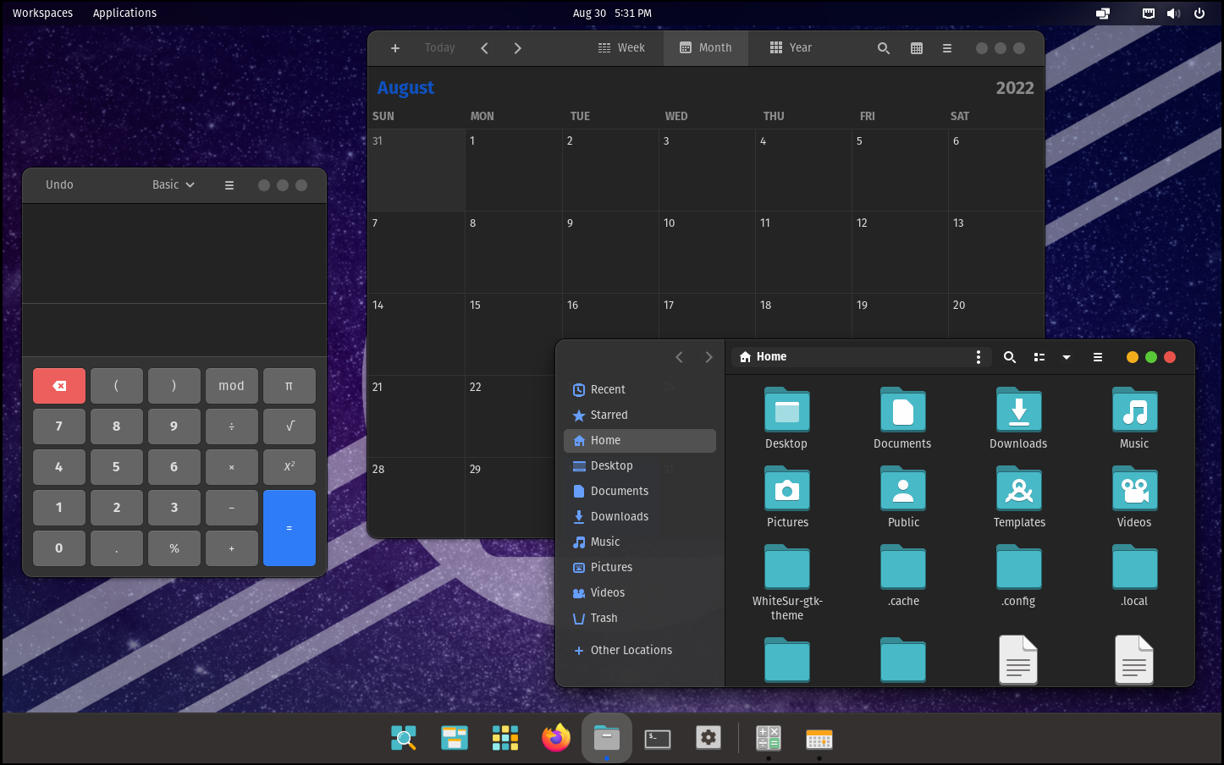Launch the Terminal from the dock
This screenshot has width=1224, height=765.
(658, 738)
